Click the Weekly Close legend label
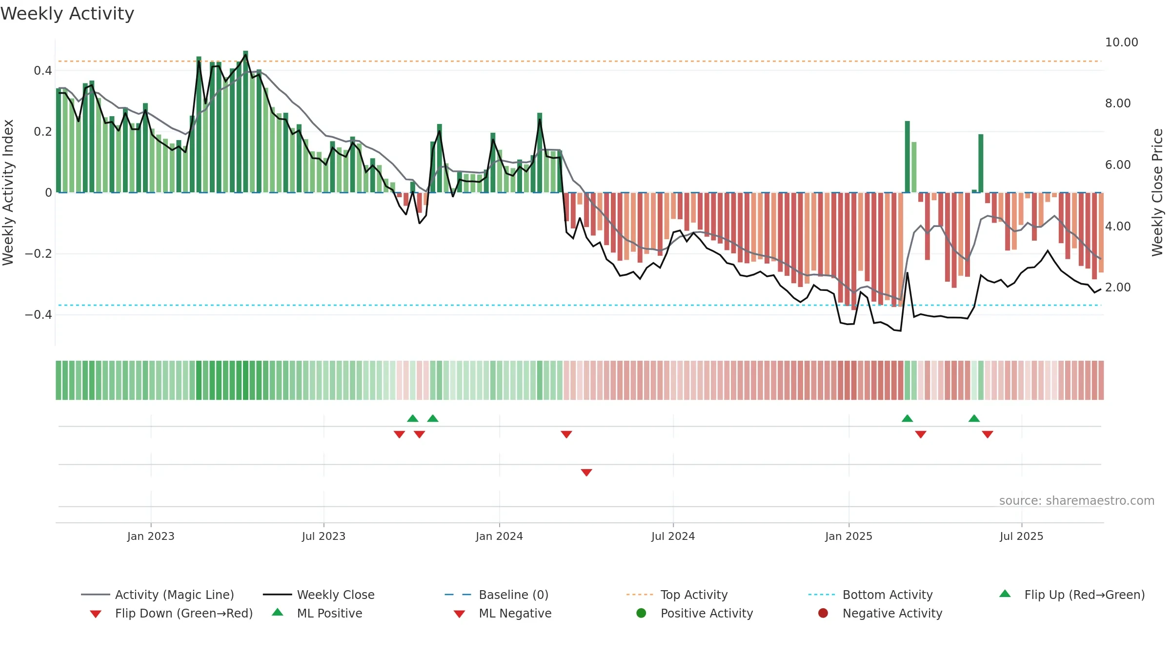 click(336, 595)
